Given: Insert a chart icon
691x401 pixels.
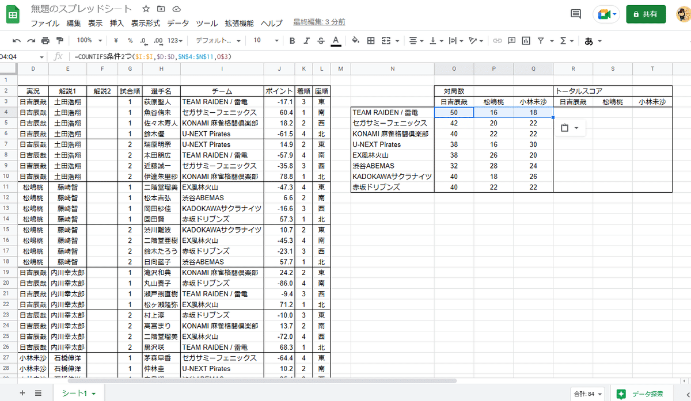Looking at the screenshot, I should (x=526, y=41).
